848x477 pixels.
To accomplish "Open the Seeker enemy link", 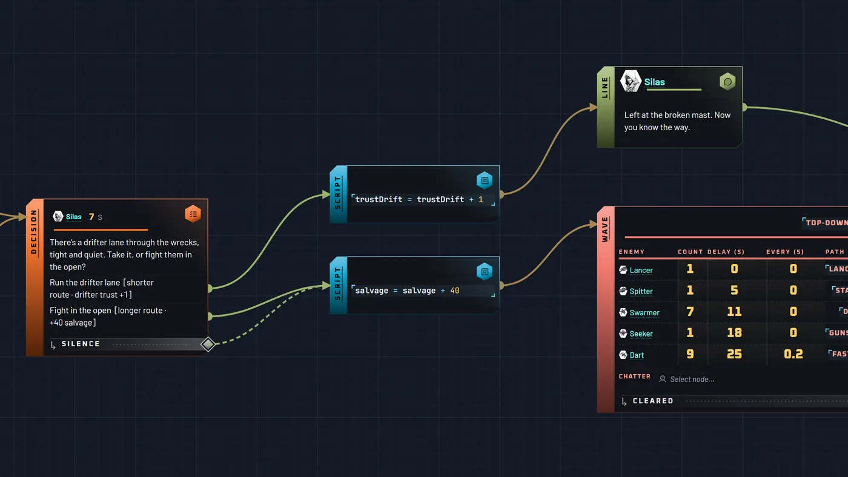I will pyautogui.click(x=641, y=334).
